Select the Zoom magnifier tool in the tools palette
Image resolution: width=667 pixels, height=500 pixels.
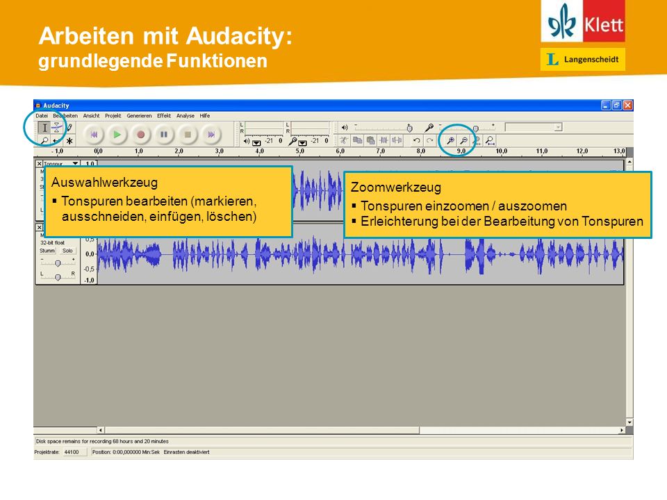coord(44,140)
